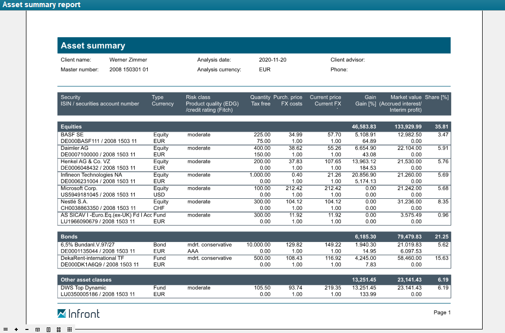Zoom out using the minus icon
This screenshot has width=505, height=333.
(27, 329)
